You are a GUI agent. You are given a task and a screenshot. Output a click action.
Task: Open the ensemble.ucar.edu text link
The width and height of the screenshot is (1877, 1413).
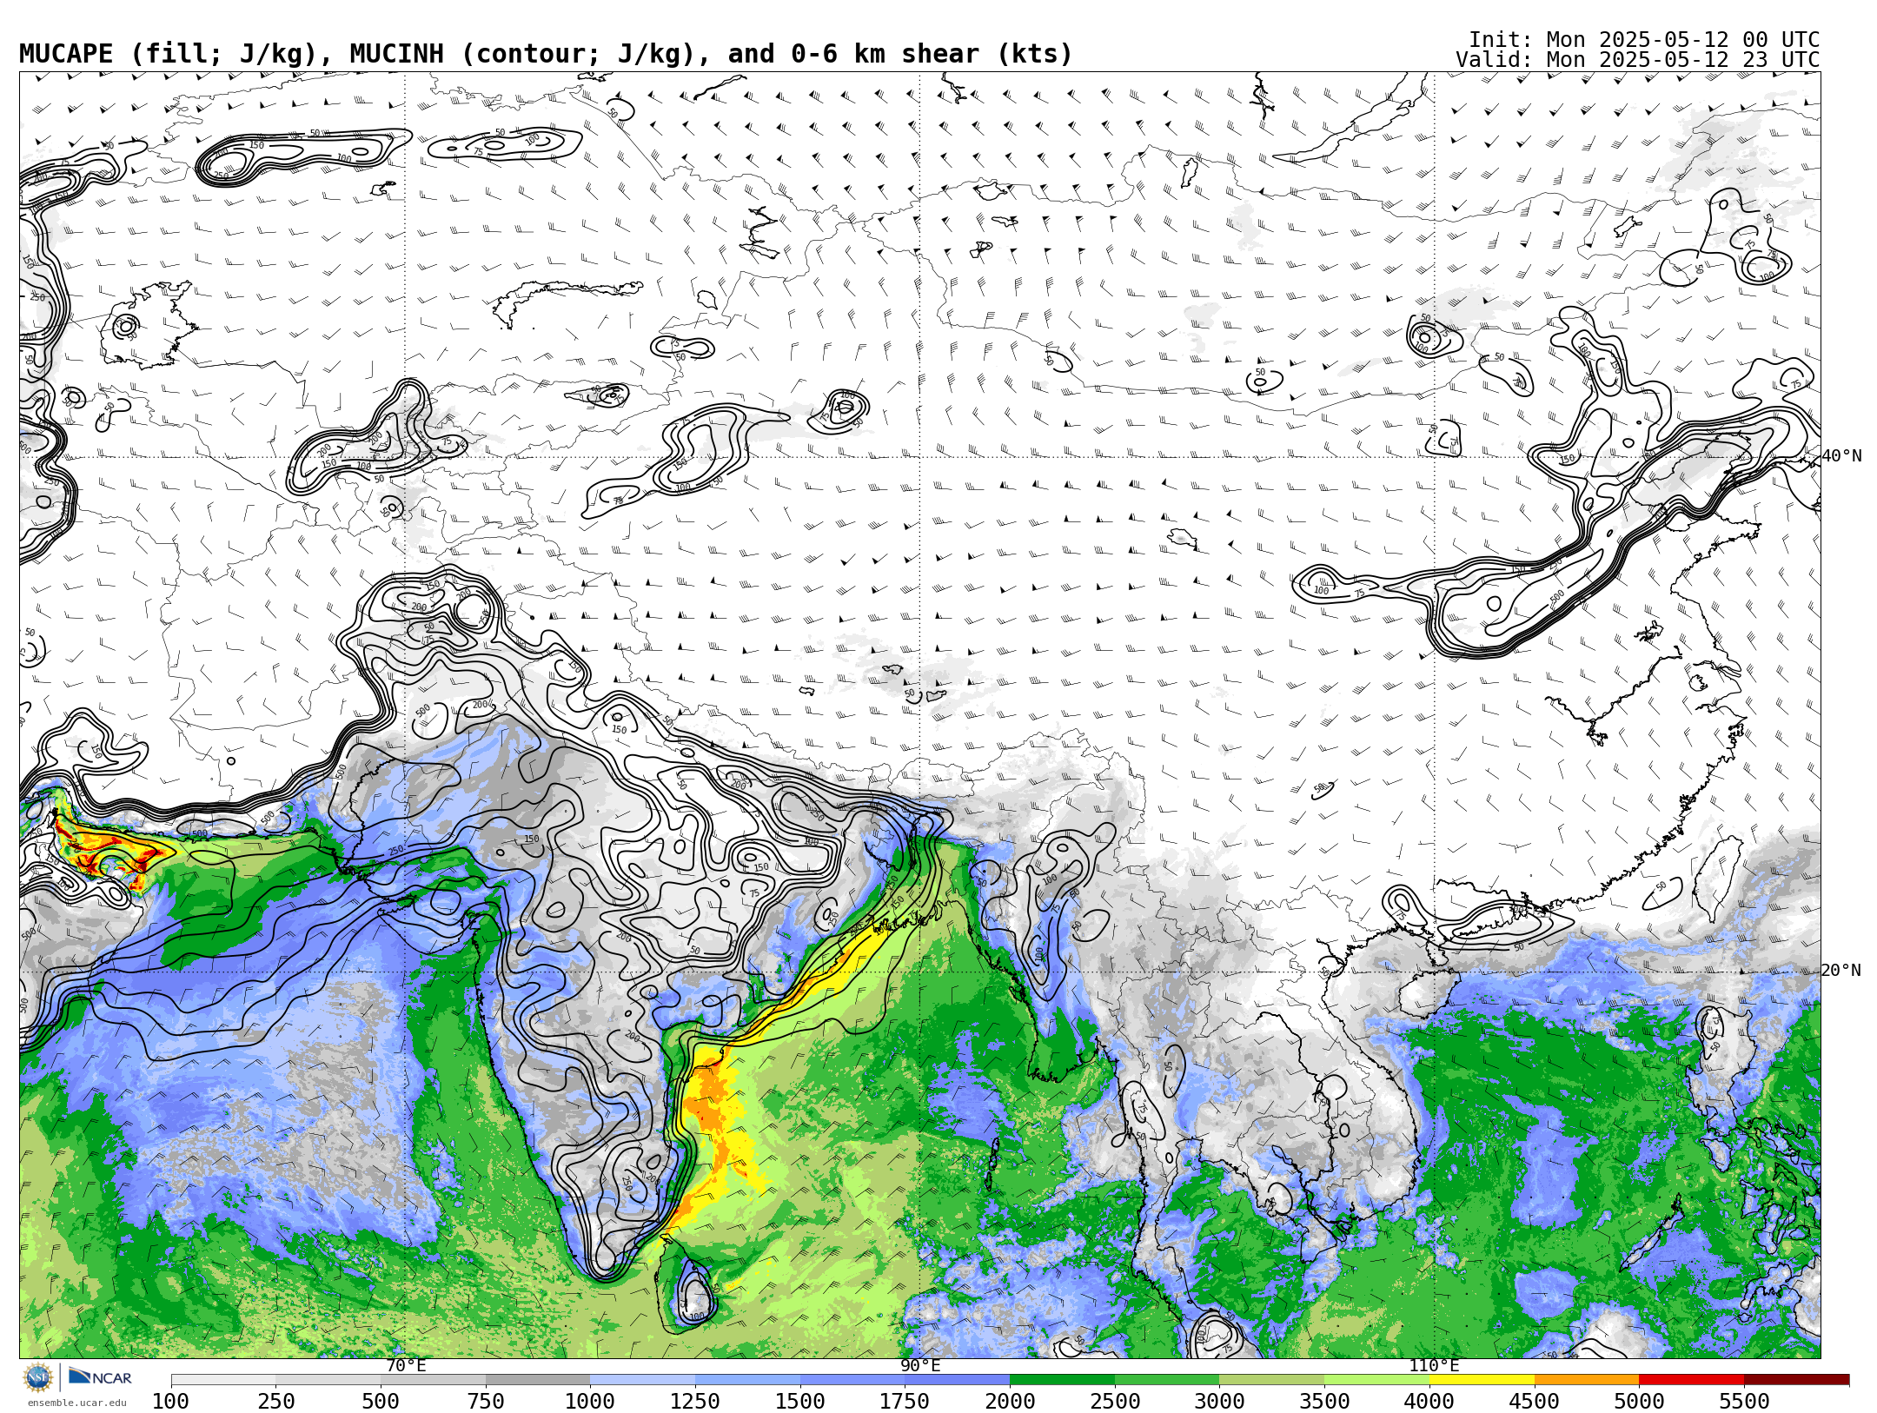pyautogui.click(x=76, y=1403)
